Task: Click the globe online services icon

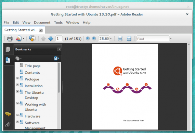Action: click(32, 39)
